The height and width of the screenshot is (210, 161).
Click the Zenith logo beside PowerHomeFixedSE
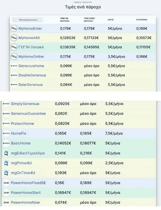pos(6,183)
